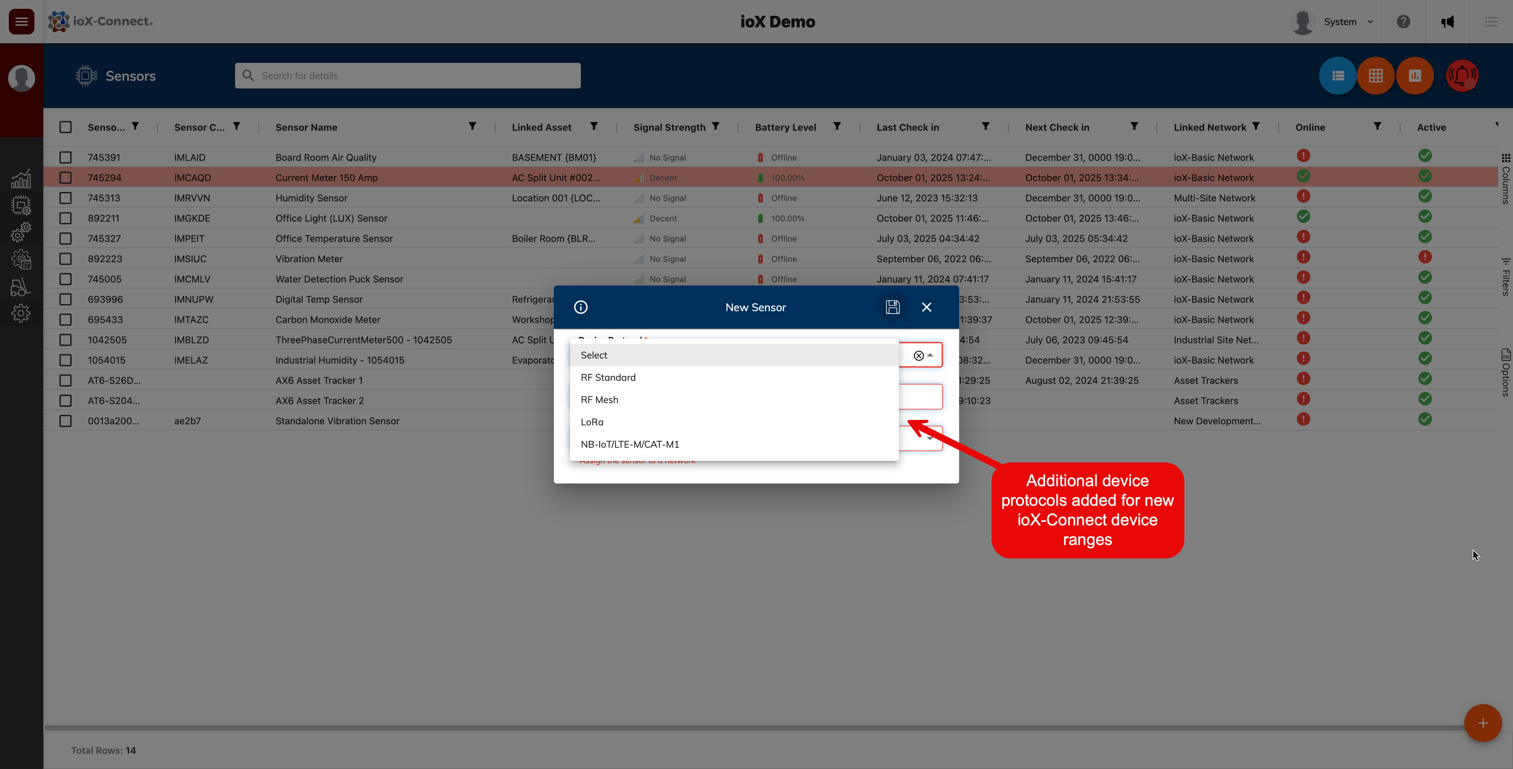Tick the checkbox for sensor 745391
1513x769 pixels.
(x=66, y=157)
